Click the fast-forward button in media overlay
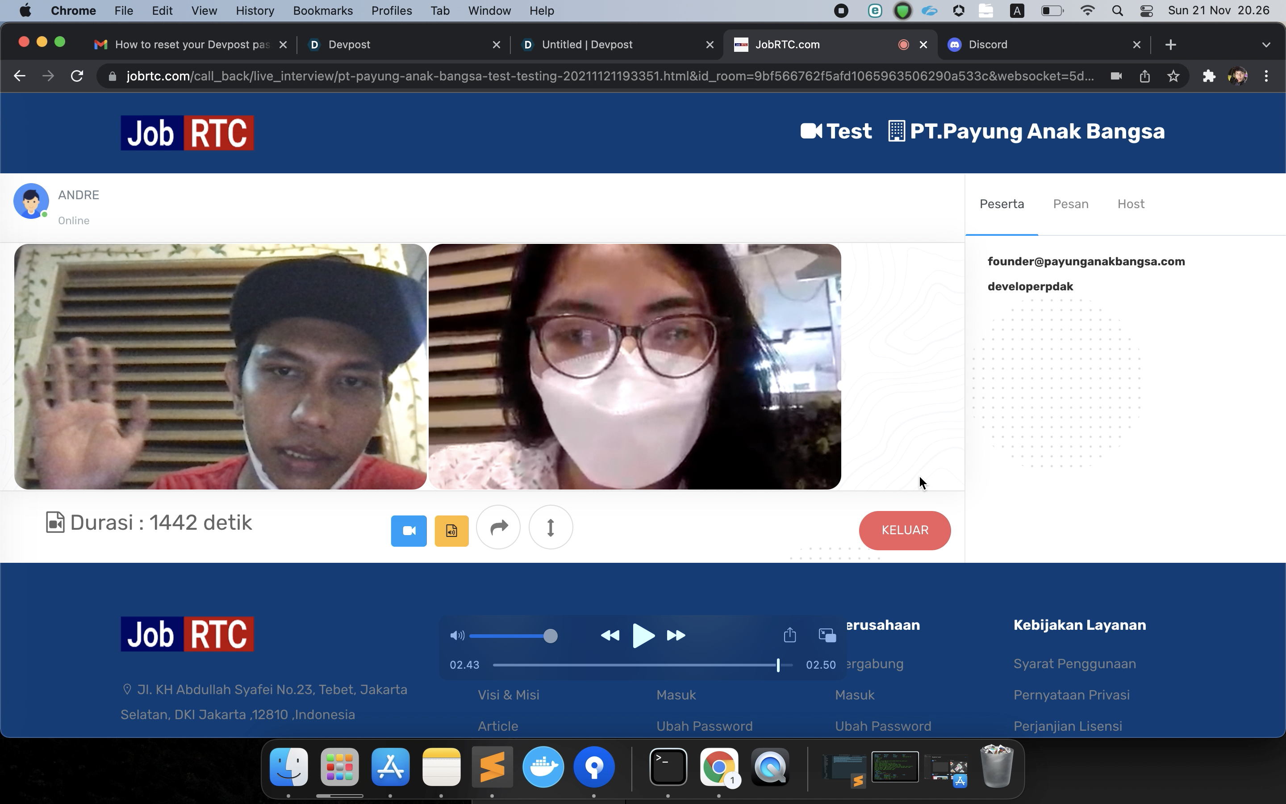 coord(676,636)
